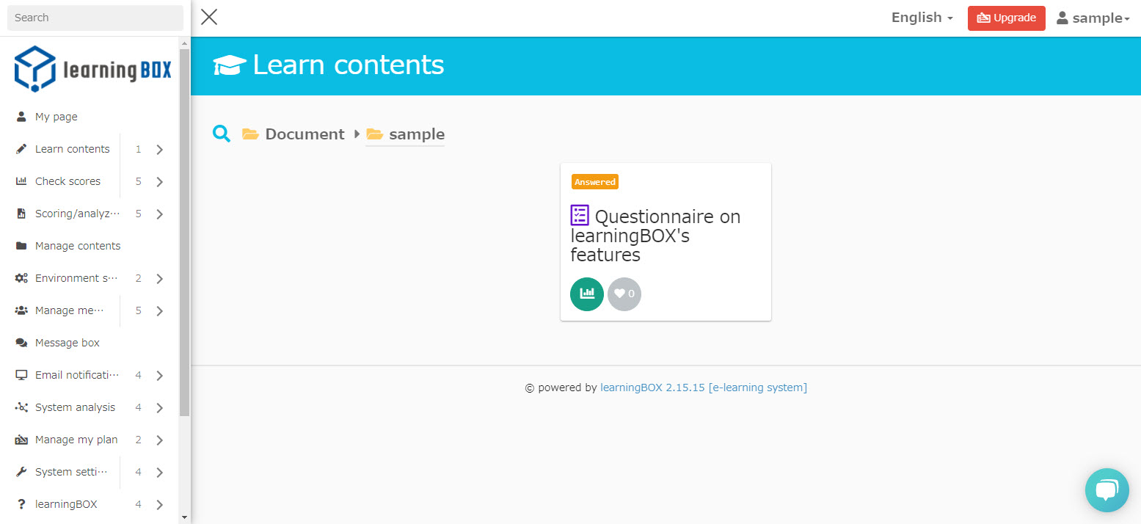Image resolution: width=1141 pixels, height=524 pixels.
Task: Expand the Manage my plan chevron
Action: point(159,440)
